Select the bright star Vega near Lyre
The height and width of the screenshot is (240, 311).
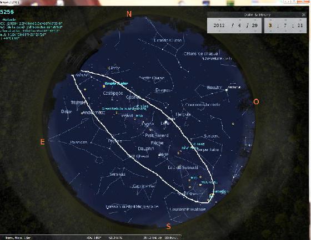tap(166, 122)
